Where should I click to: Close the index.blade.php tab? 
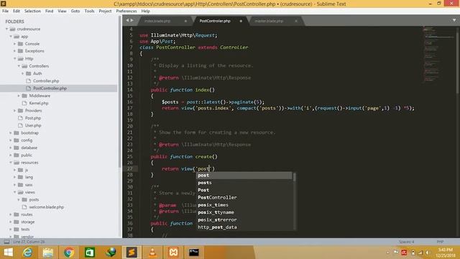(185, 21)
